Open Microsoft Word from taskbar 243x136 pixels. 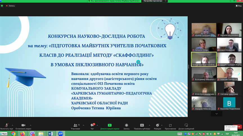pos(51,133)
